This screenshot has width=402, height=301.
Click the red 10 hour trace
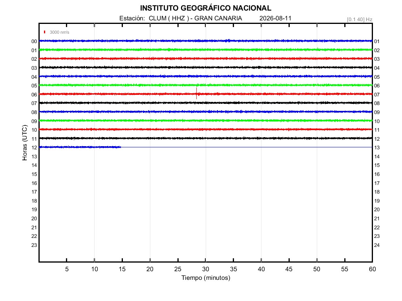coord(206,129)
